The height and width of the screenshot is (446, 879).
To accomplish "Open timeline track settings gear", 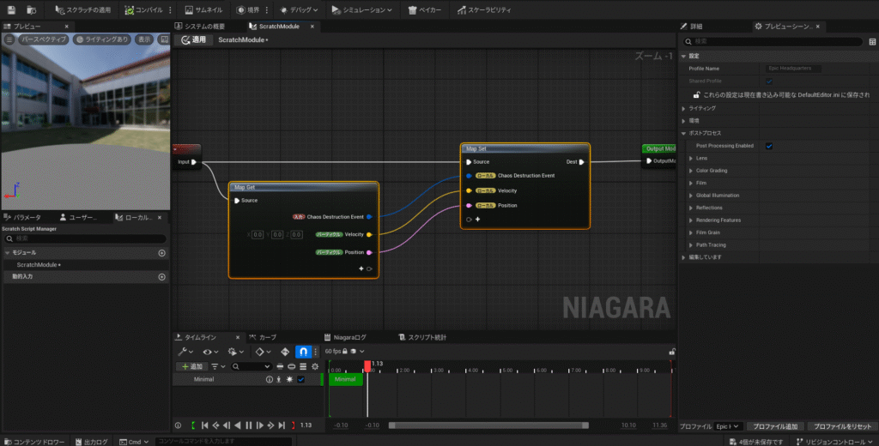I will click(315, 366).
